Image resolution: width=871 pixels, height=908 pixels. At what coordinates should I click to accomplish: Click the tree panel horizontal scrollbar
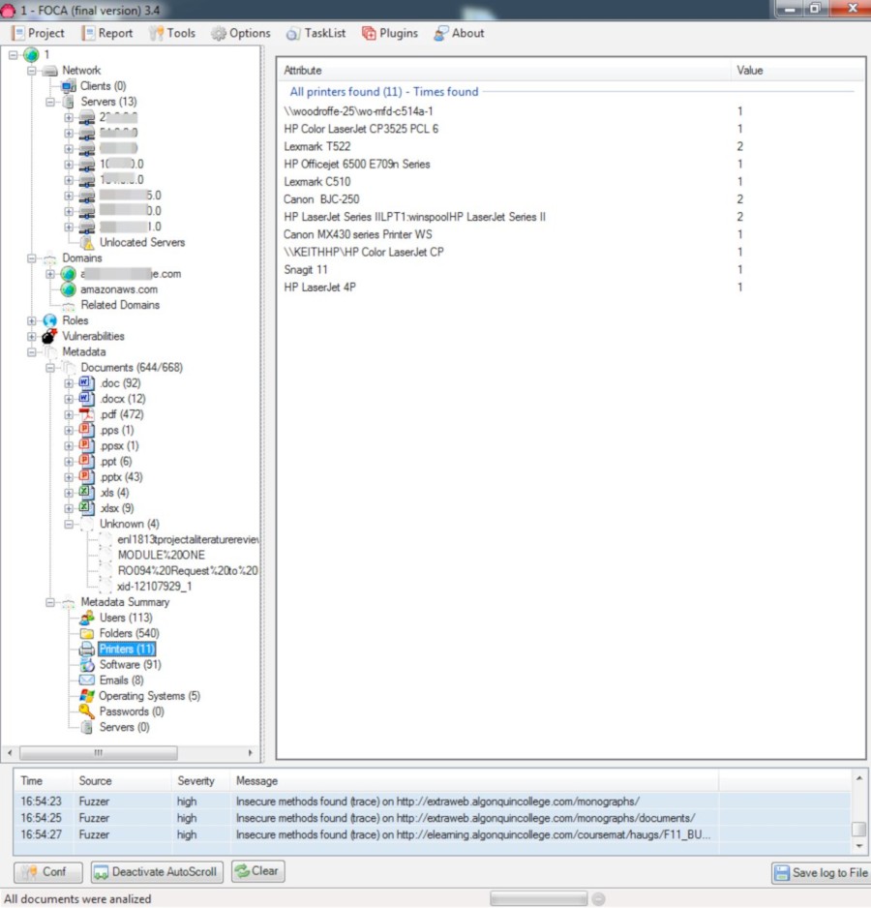pos(97,752)
